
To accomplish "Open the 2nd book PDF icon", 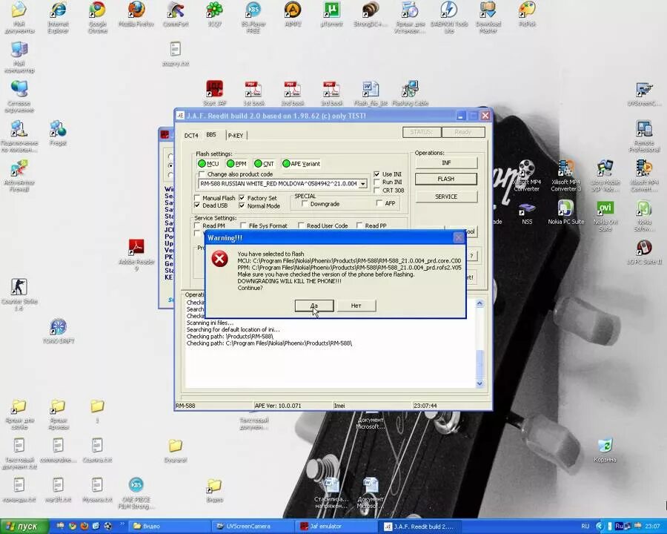I will click(x=293, y=93).
